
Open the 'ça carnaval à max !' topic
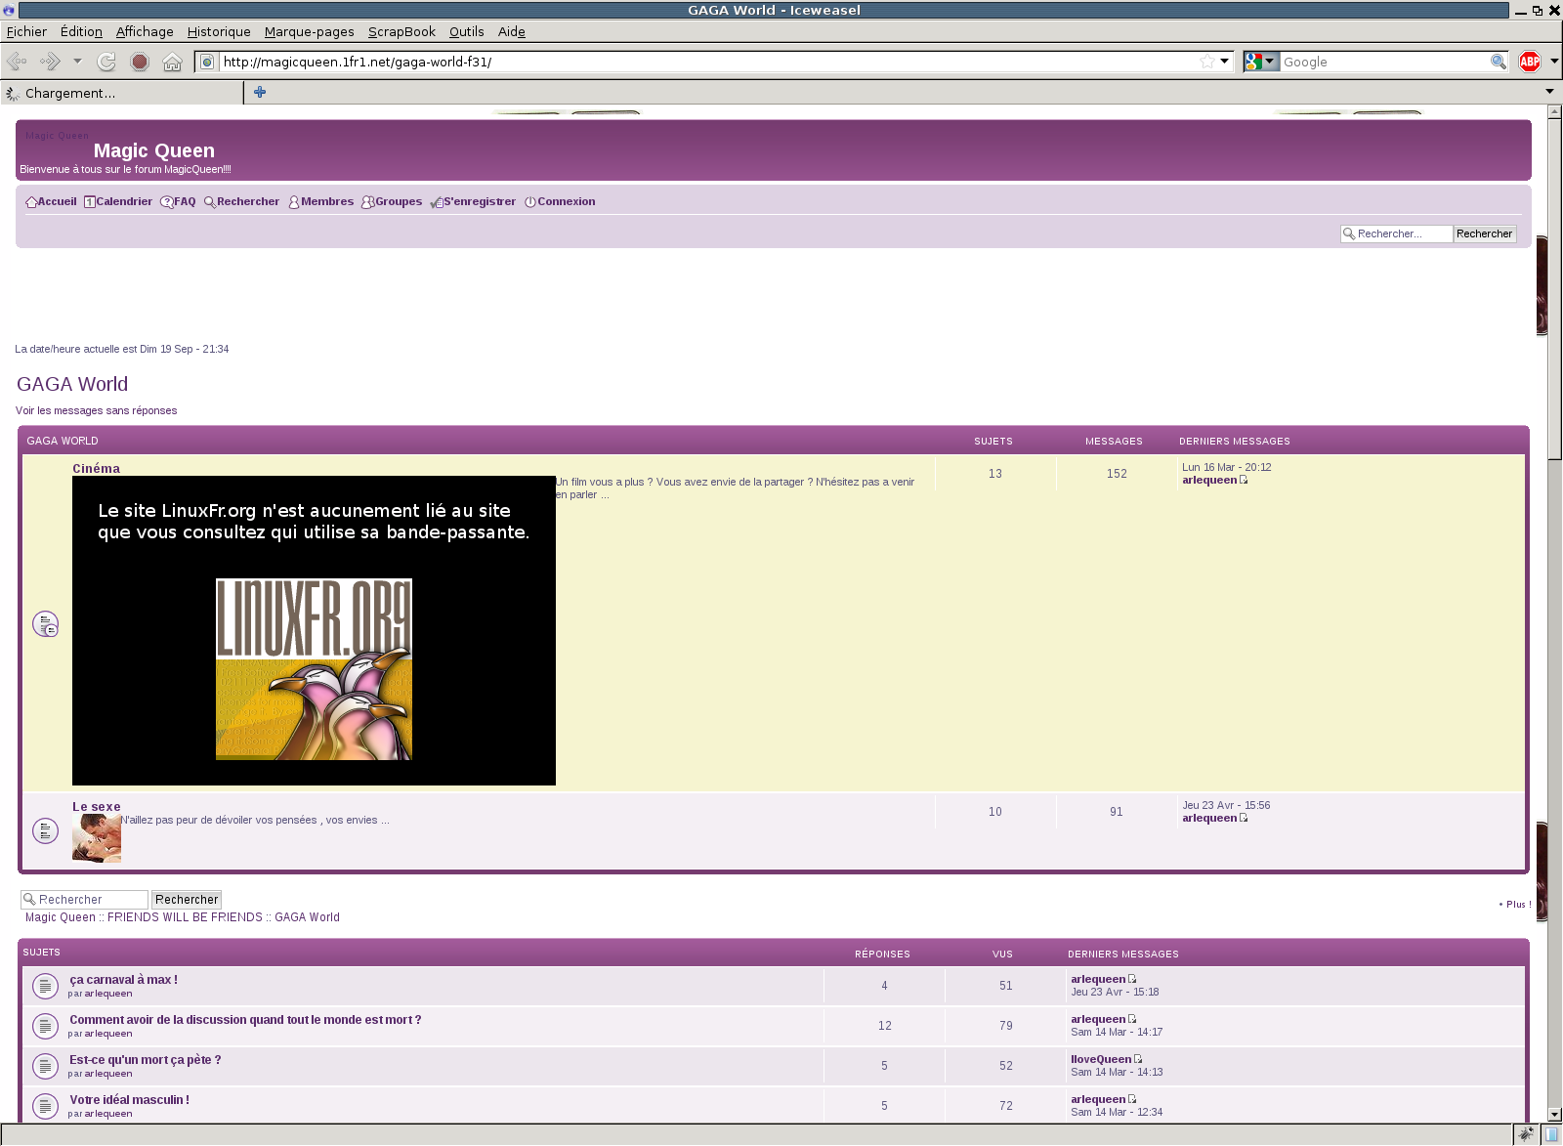pyautogui.click(x=123, y=979)
